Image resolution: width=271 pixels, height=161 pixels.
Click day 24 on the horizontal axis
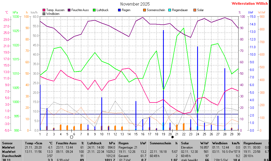coord(197,134)
